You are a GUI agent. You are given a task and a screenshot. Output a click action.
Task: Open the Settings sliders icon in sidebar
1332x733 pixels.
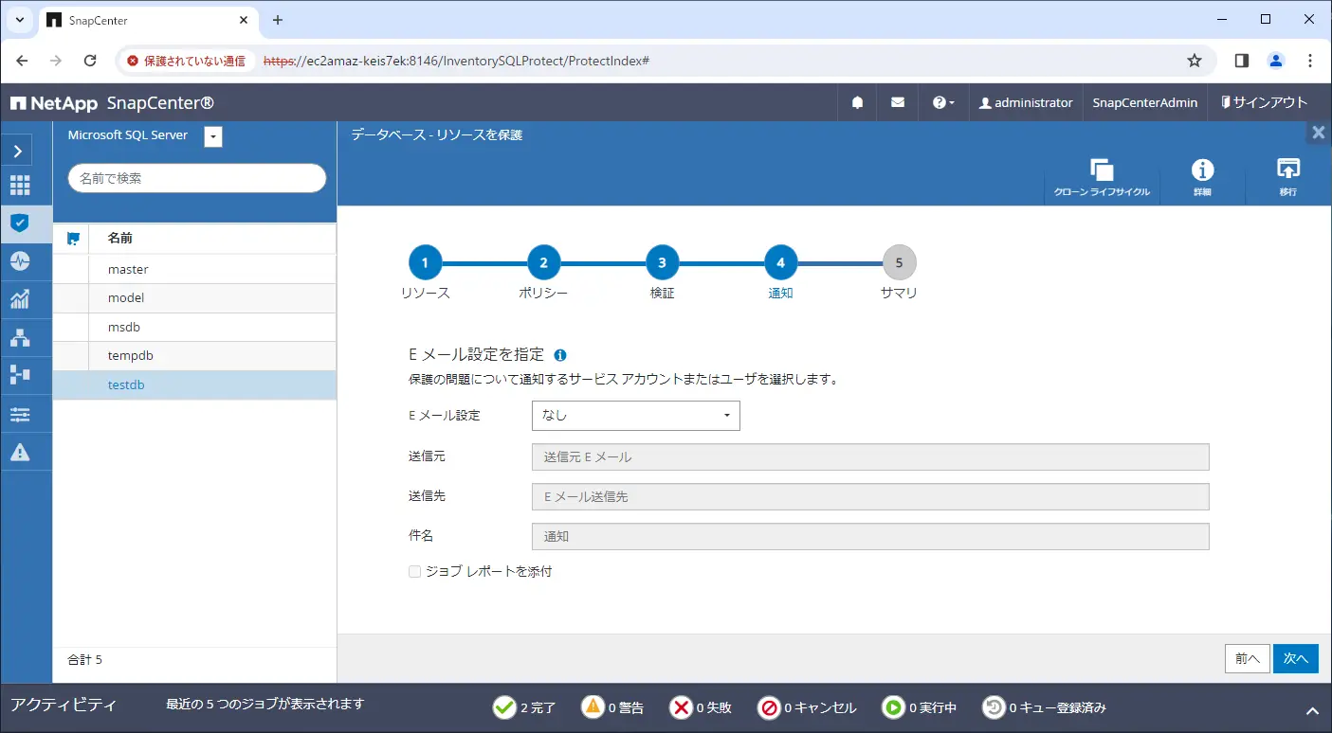click(19, 414)
